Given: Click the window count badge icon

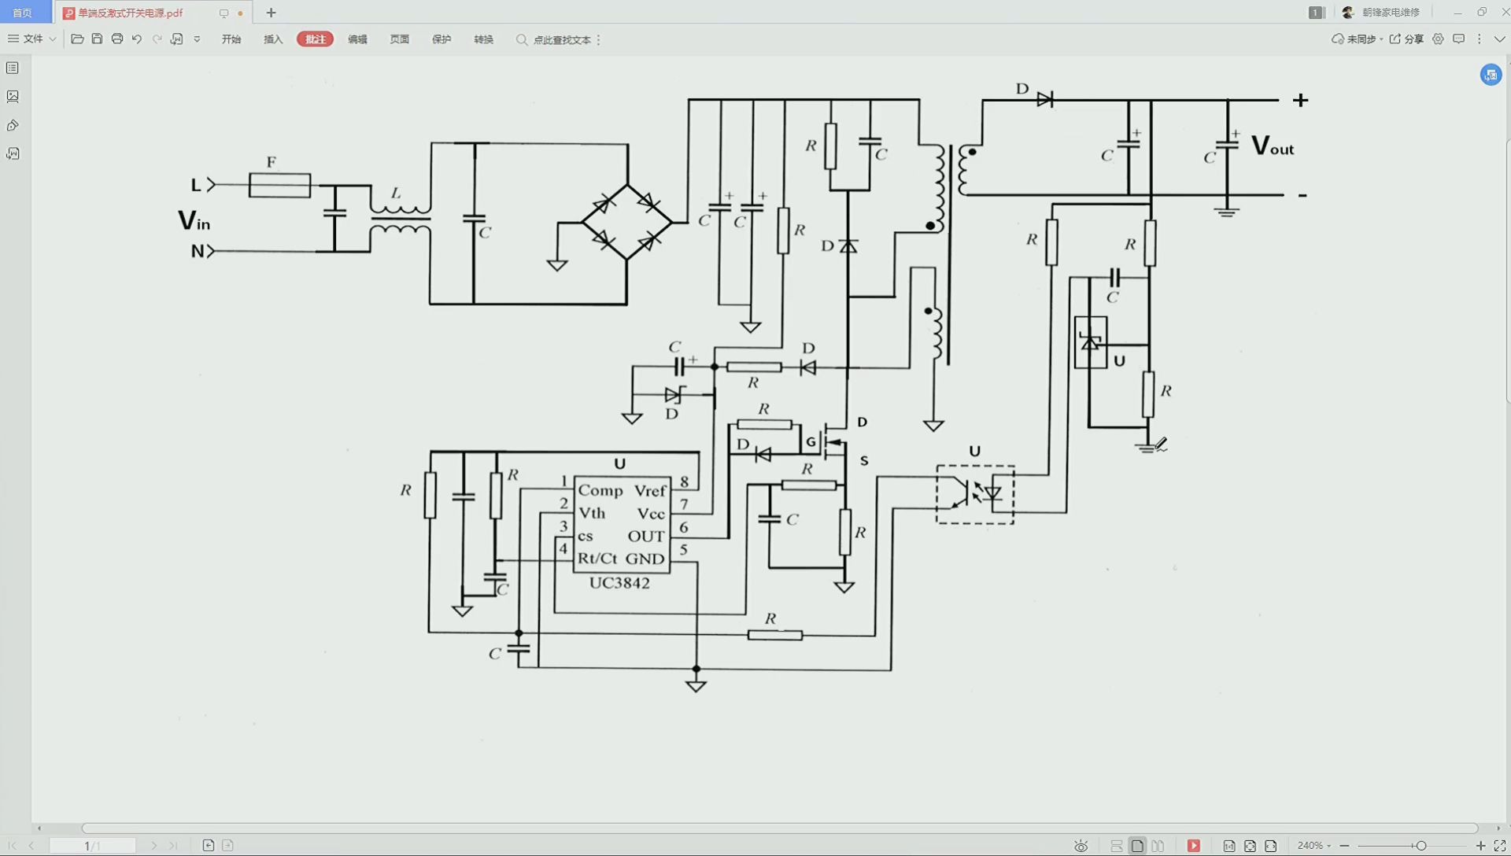Looking at the screenshot, I should point(1316,13).
